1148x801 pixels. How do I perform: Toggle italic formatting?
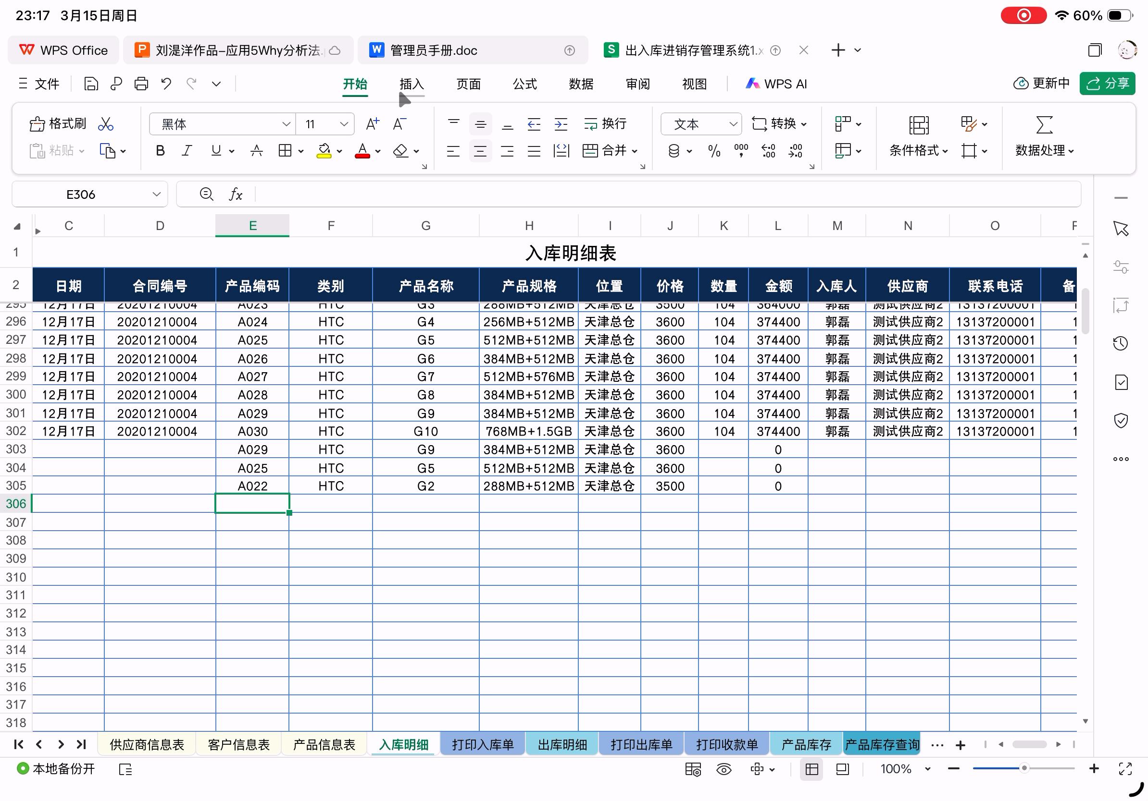click(x=187, y=151)
